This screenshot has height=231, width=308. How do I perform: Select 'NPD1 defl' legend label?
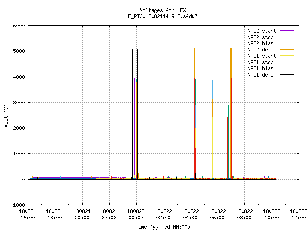pyautogui.click(x=260, y=75)
